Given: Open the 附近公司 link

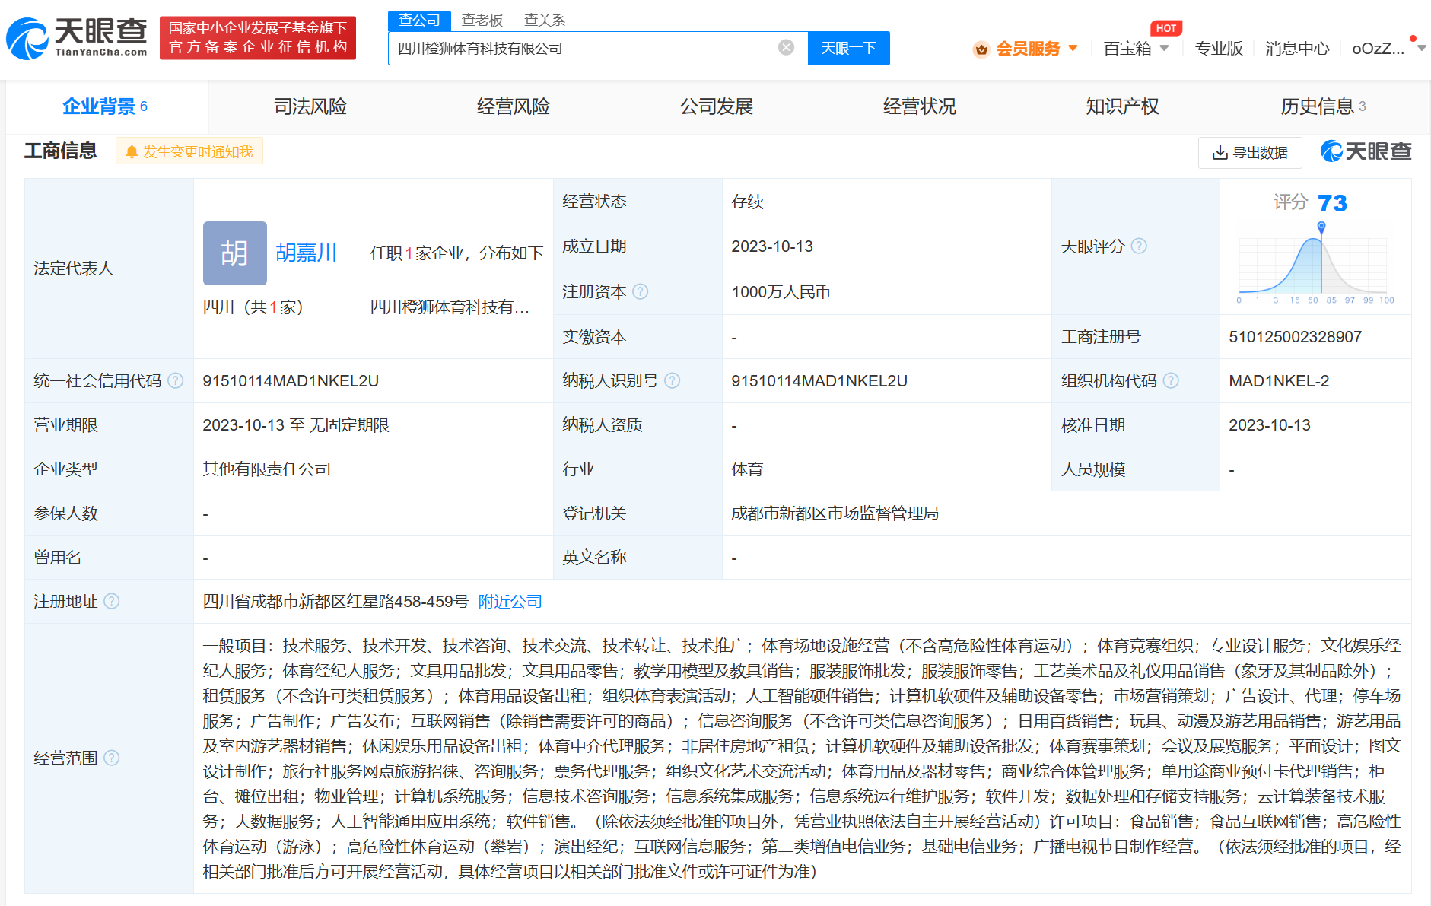Looking at the screenshot, I should point(510,601).
